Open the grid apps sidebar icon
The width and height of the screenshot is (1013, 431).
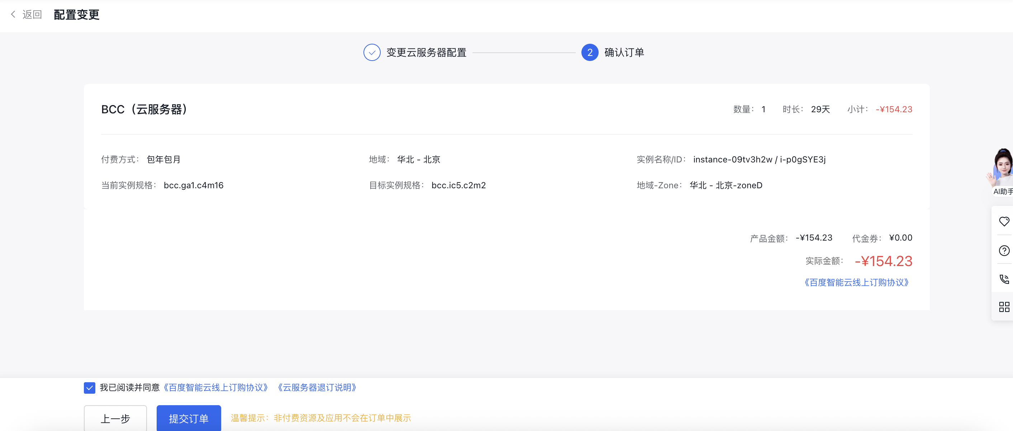[x=1004, y=307]
